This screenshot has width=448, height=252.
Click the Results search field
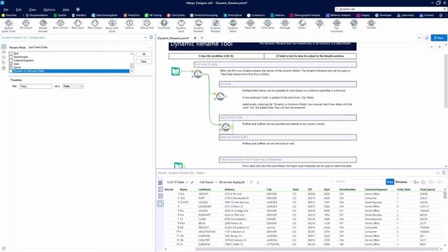358,182
